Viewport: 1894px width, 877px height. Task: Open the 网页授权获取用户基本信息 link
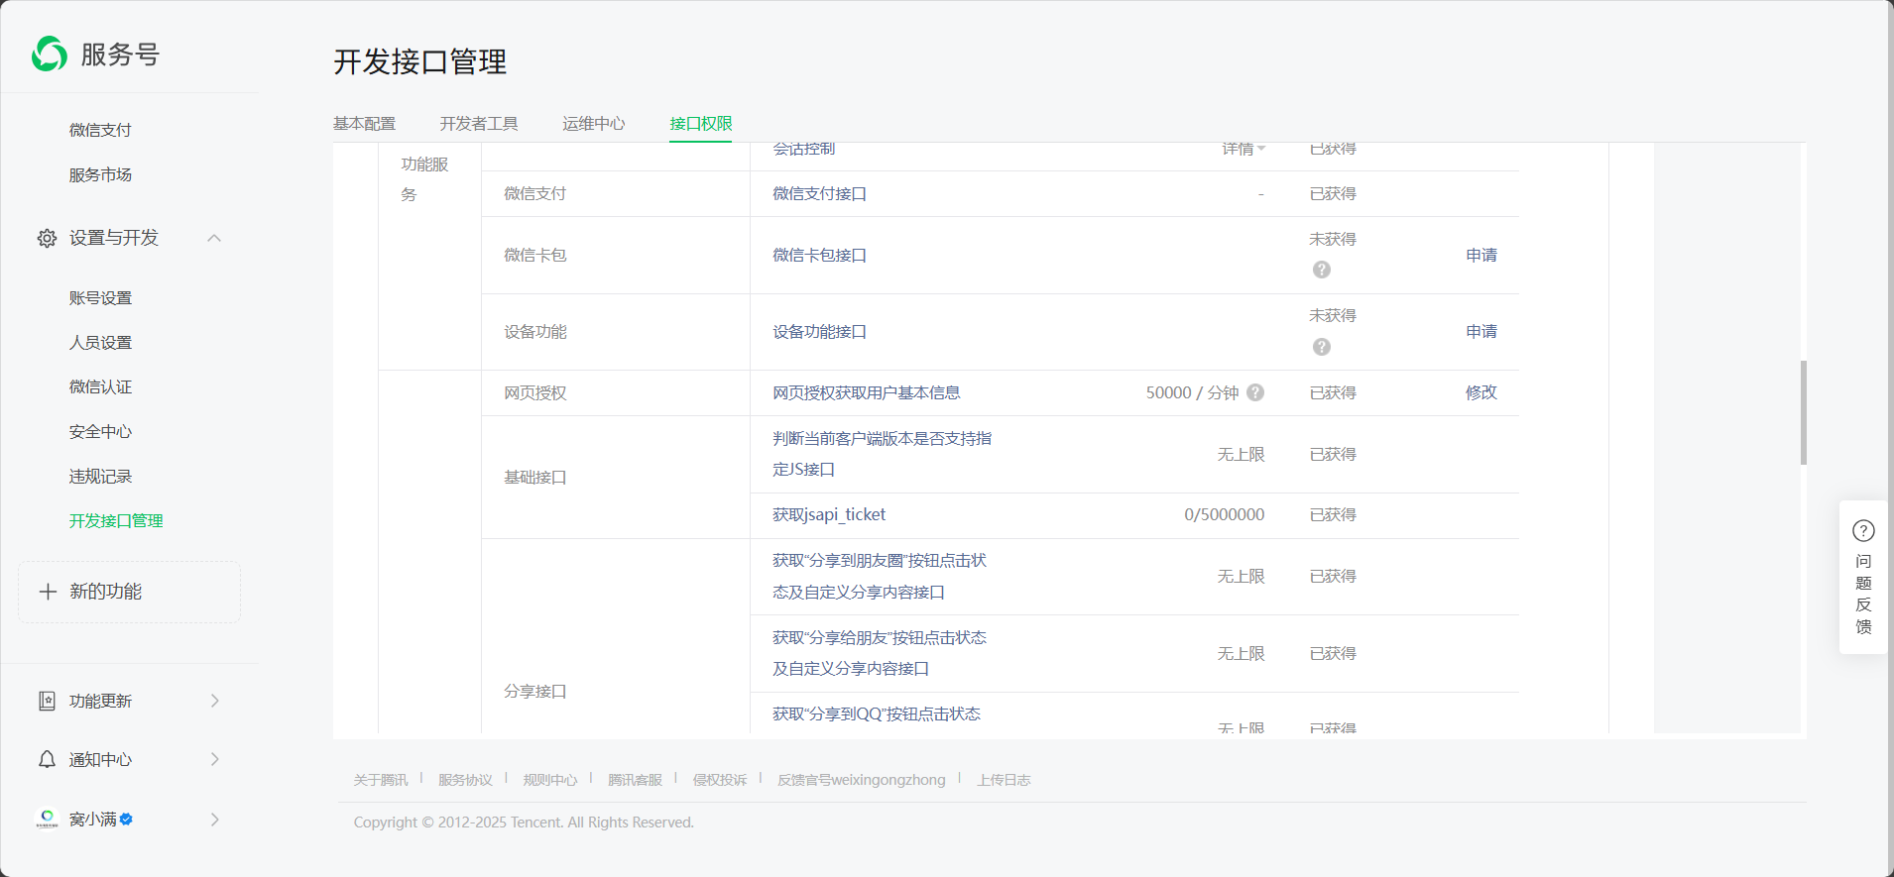[866, 393]
